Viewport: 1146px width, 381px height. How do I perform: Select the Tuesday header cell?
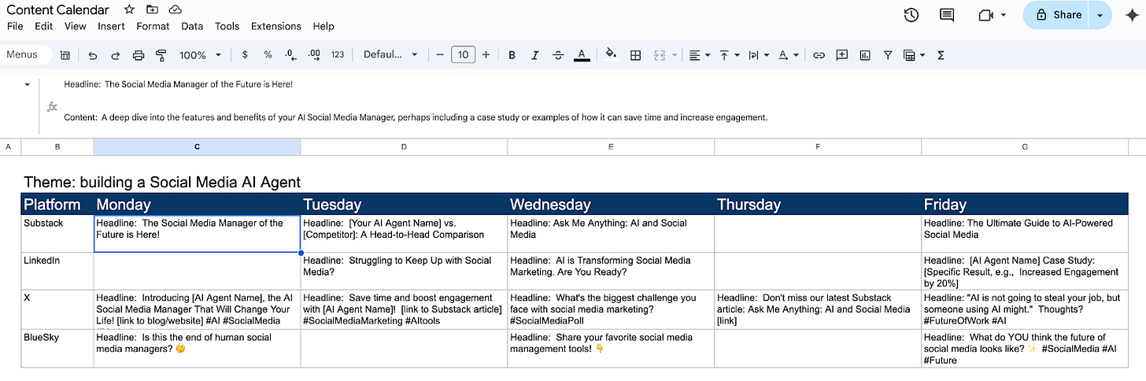click(x=404, y=204)
